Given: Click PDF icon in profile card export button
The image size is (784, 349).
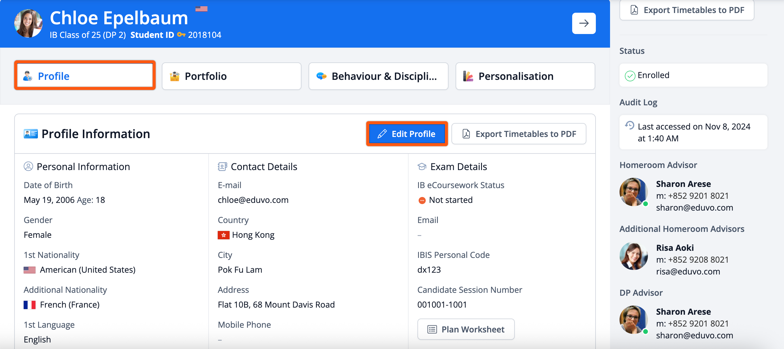Looking at the screenshot, I should tap(466, 134).
